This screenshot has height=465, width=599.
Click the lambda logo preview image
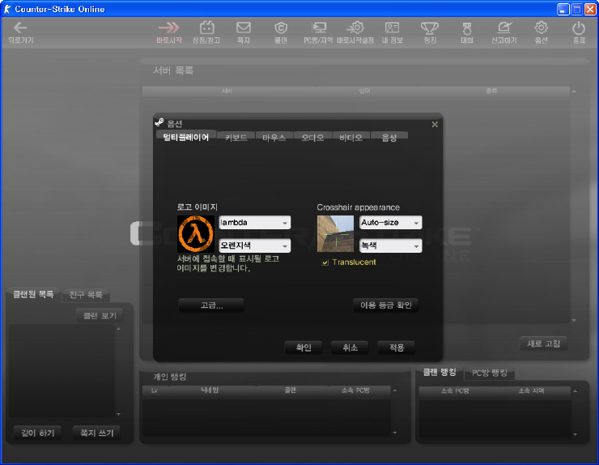click(x=196, y=234)
